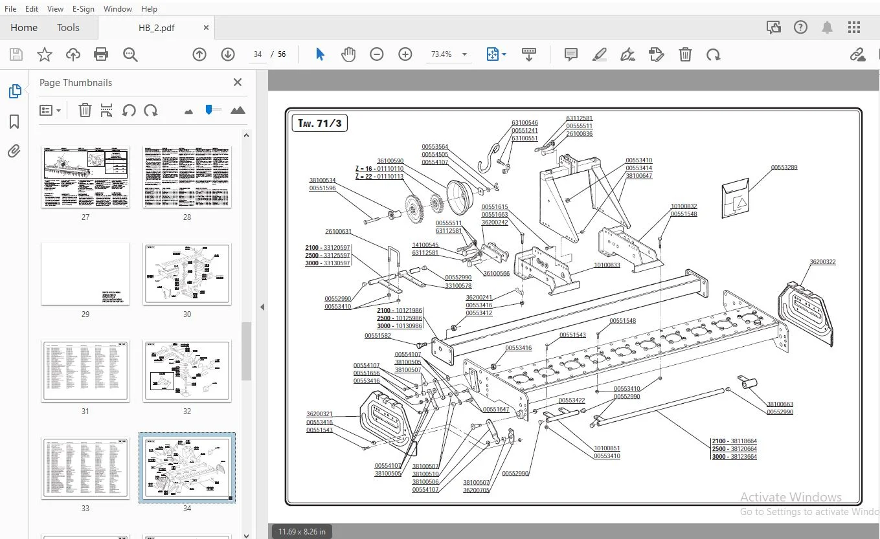Click the thumbnails panel scrollbar handle
The height and width of the screenshot is (539, 880).
coord(246,352)
